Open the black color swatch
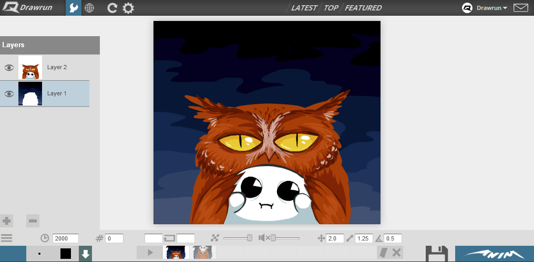The image size is (534, 262). pyautogui.click(x=66, y=254)
